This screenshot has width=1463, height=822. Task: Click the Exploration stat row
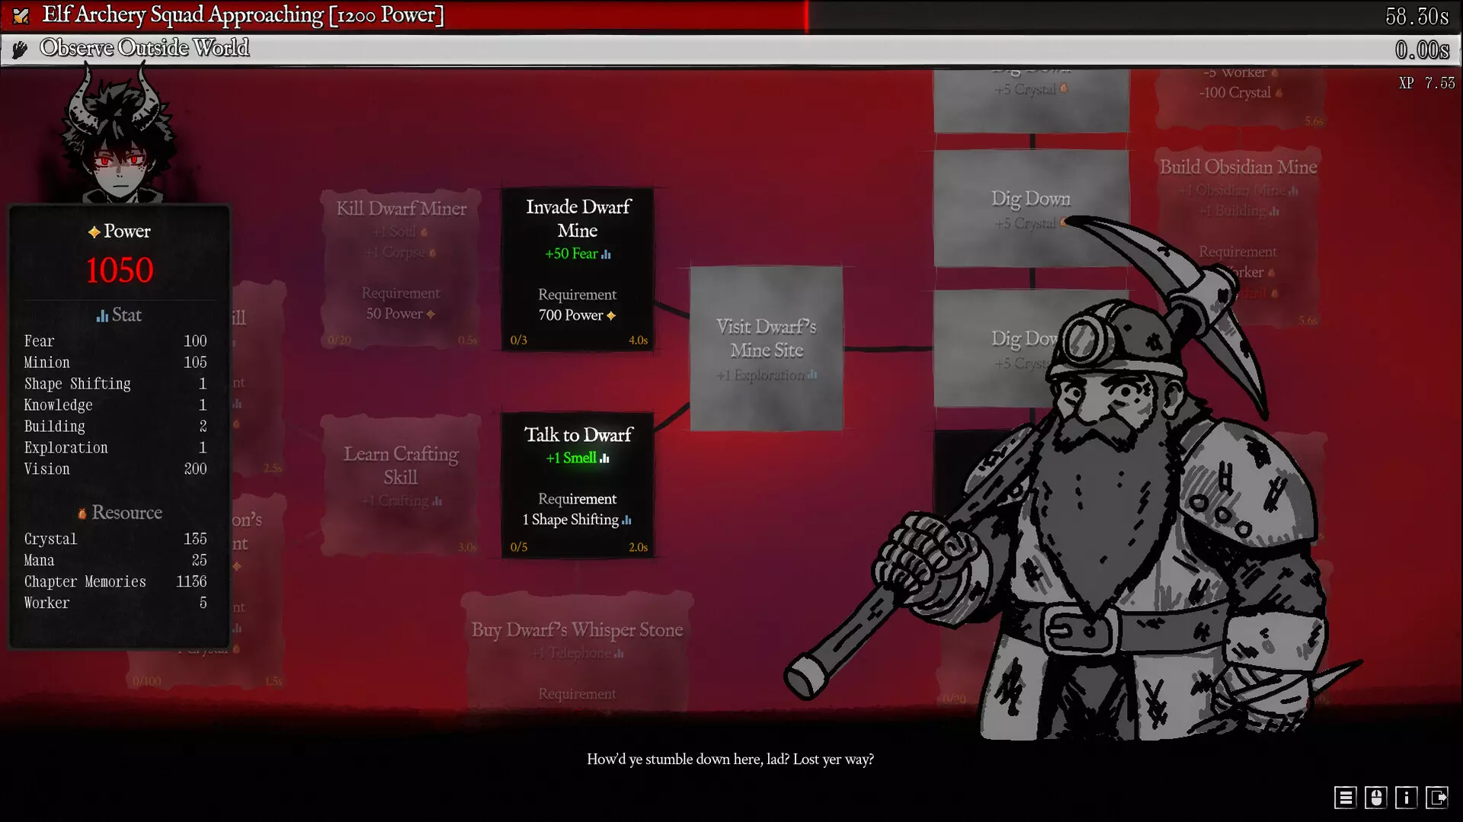(115, 448)
